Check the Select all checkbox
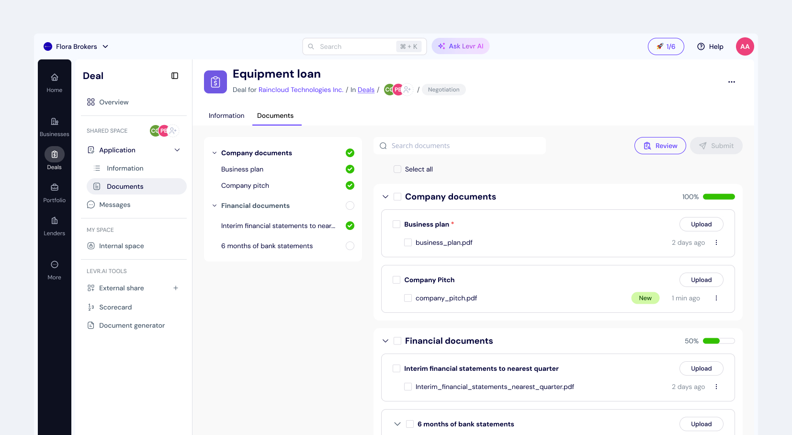The height and width of the screenshot is (435, 792). click(x=397, y=169)
